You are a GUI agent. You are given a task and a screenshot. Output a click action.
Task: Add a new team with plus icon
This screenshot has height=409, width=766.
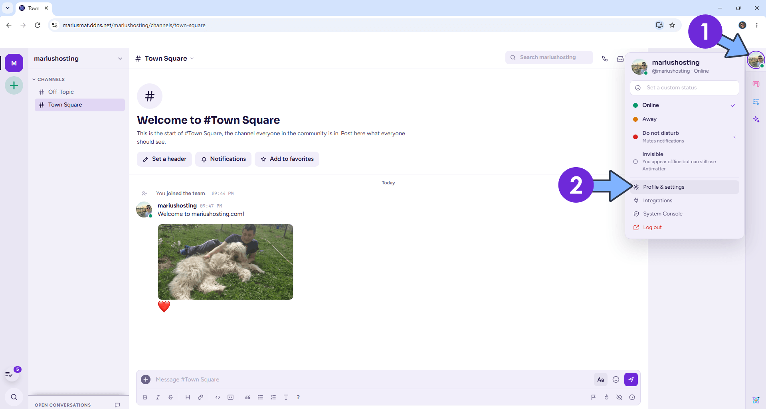click(x=14, y=85)
